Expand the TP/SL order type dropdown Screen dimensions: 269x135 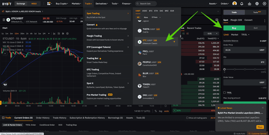[245, 35]
